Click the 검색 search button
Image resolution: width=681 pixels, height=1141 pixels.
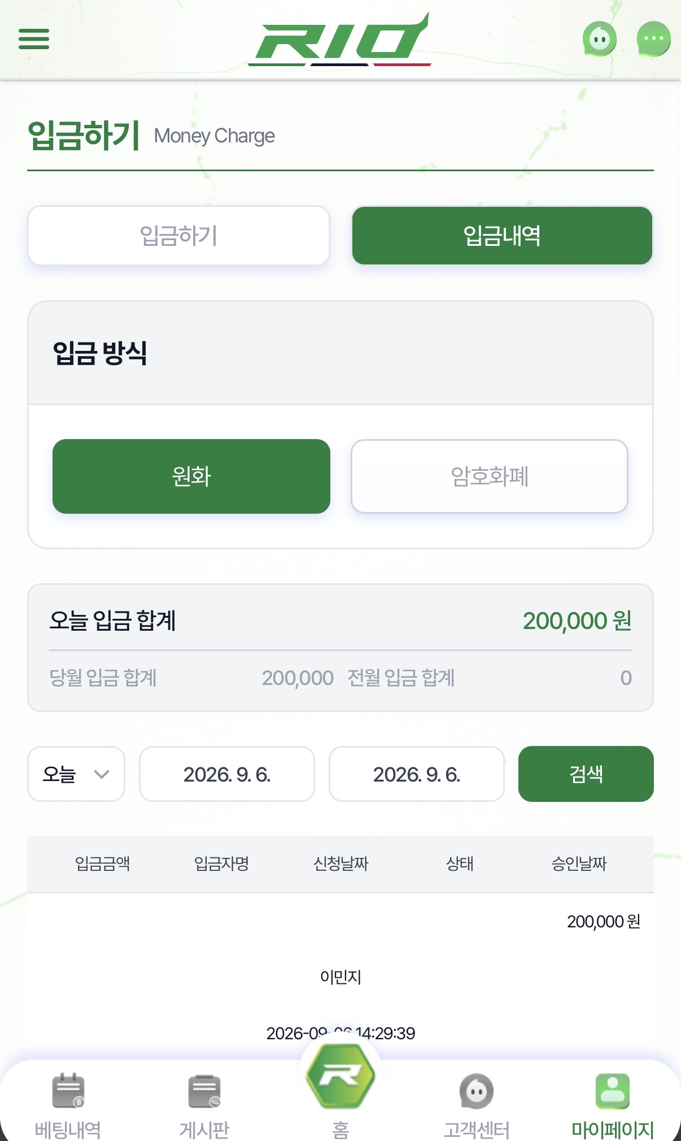586,774
